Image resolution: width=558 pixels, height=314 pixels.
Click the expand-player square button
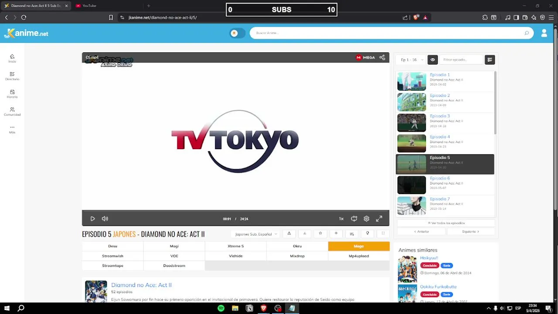[383, 234]
